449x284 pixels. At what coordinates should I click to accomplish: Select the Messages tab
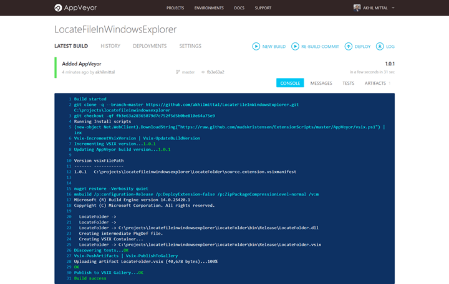pyautogui.click(x=321, y=83)
